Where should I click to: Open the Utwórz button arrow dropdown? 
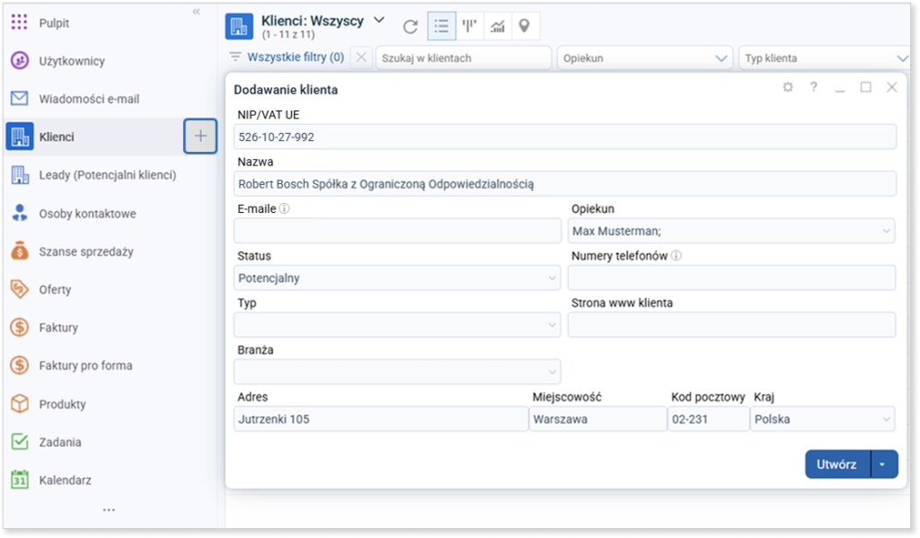(884, 464)
